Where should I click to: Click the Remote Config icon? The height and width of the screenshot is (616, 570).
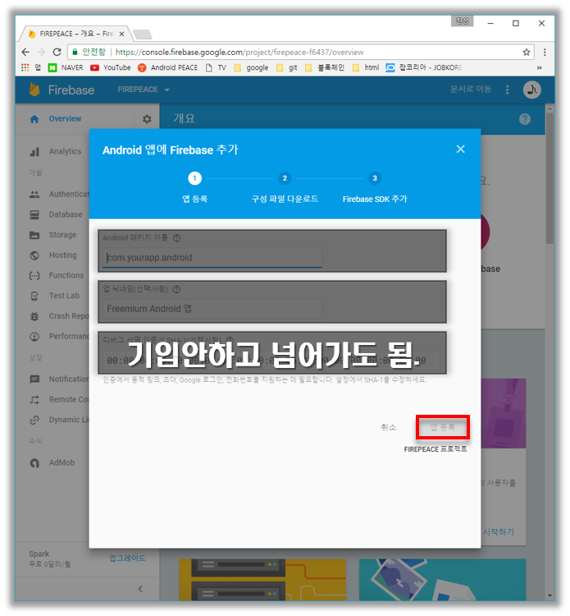tap(34, 400)
